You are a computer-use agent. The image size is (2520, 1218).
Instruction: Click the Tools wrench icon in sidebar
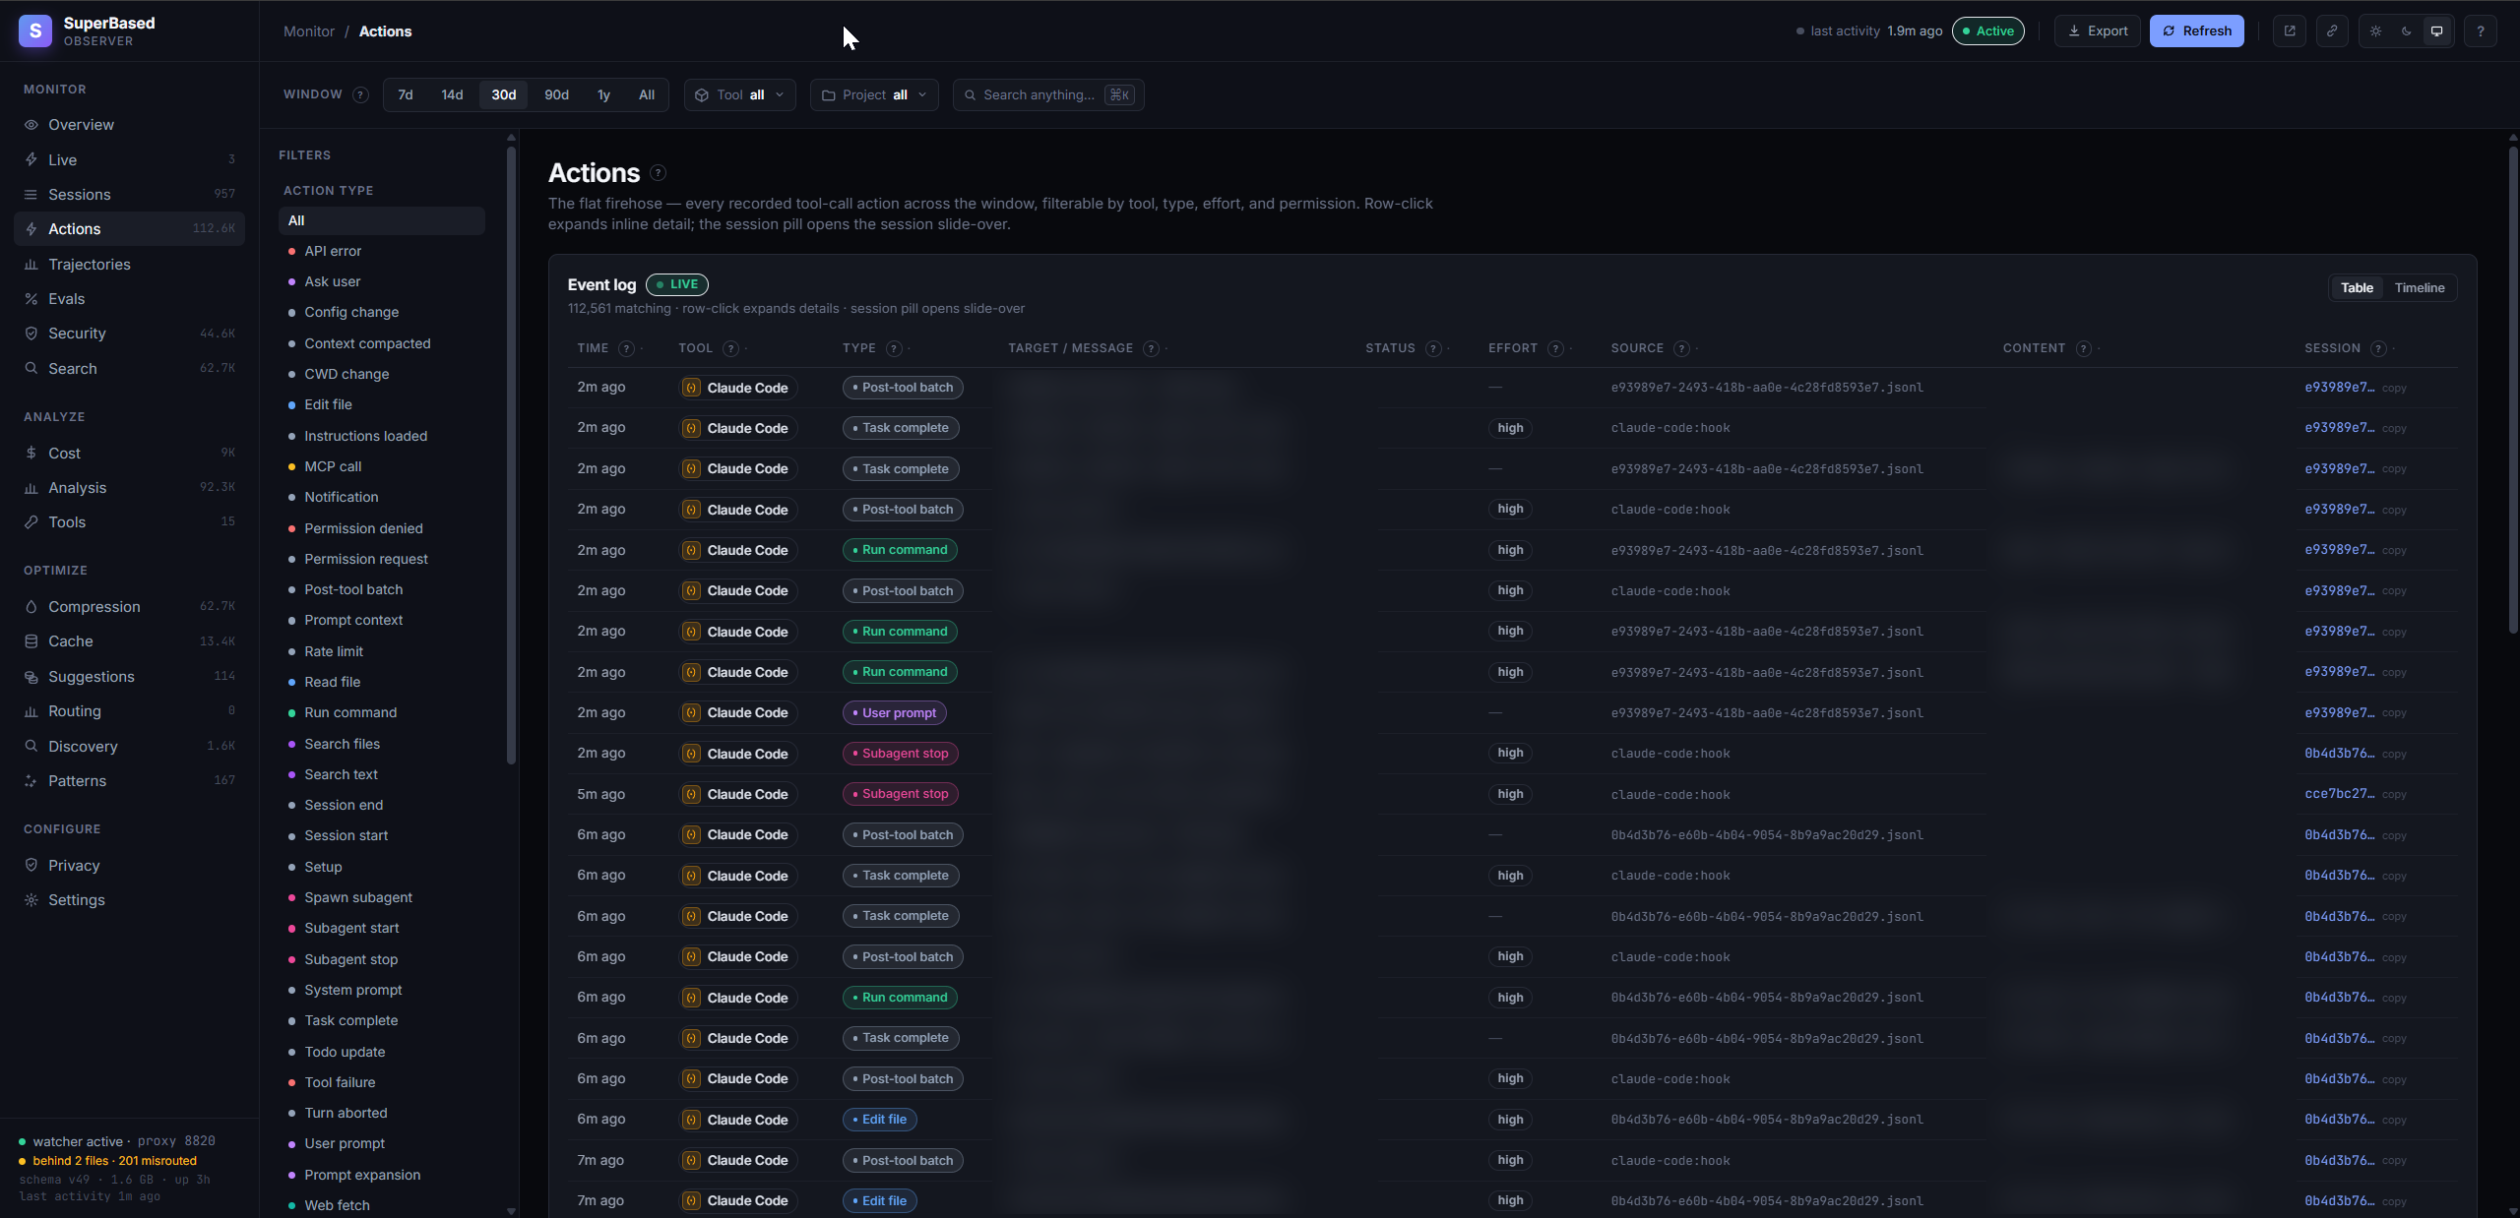(x=31, y=522)
